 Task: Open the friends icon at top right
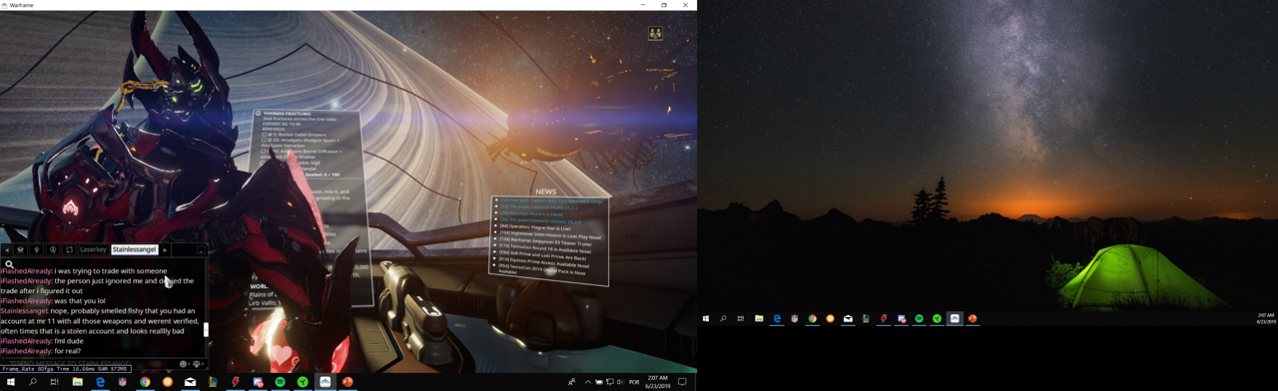pos(655,33)
